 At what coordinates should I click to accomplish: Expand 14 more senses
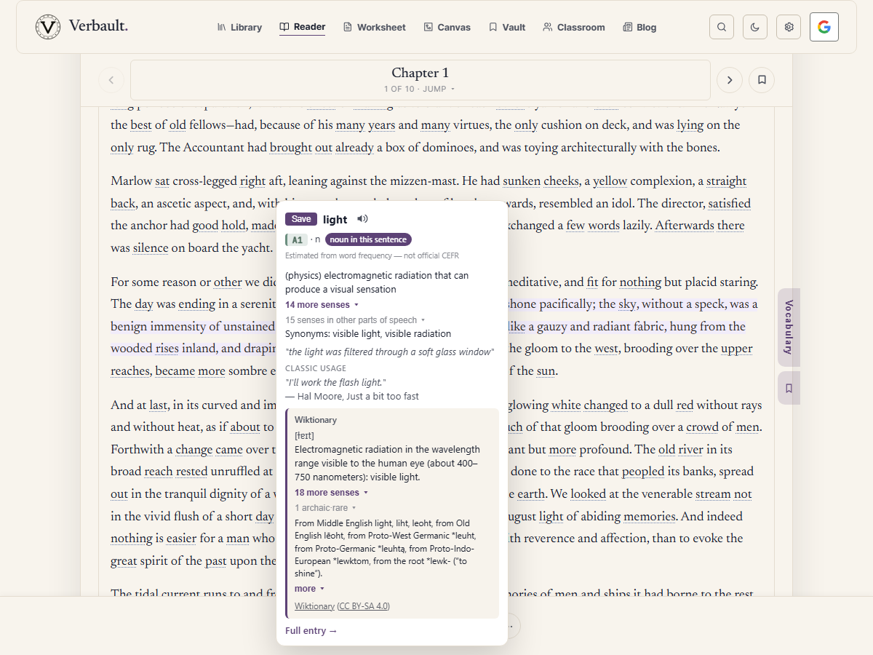pyautogui.click(x=322, y=305)
